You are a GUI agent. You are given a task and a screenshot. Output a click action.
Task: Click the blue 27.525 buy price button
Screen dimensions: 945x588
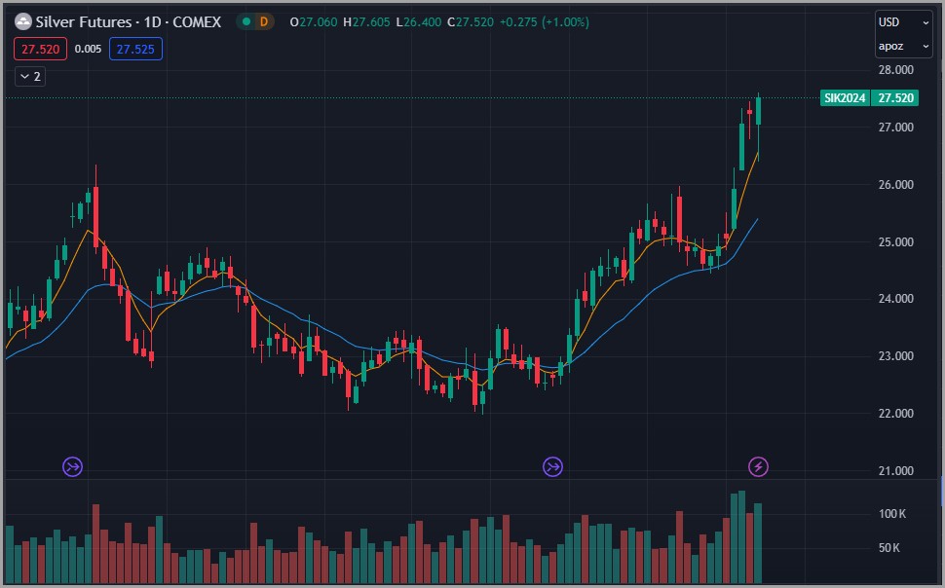[x=135, y=50]
